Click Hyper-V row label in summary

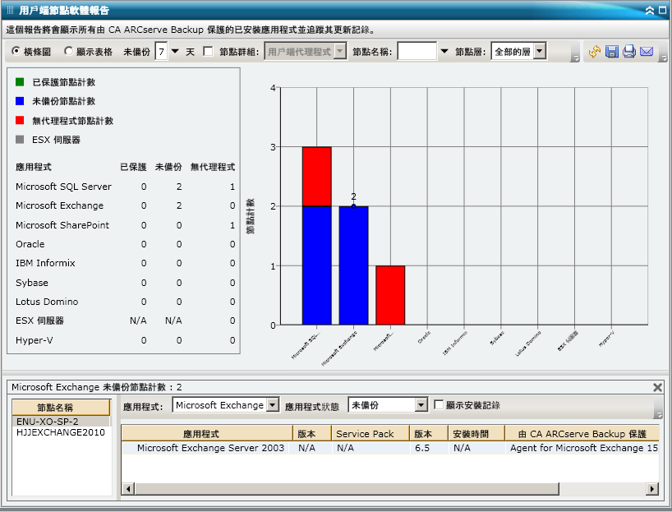tap(34, 340)
